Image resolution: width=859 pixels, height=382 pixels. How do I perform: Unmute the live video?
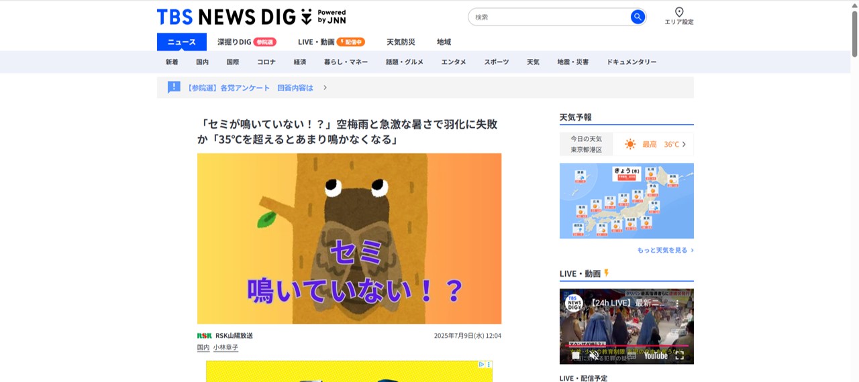[594, 356]
